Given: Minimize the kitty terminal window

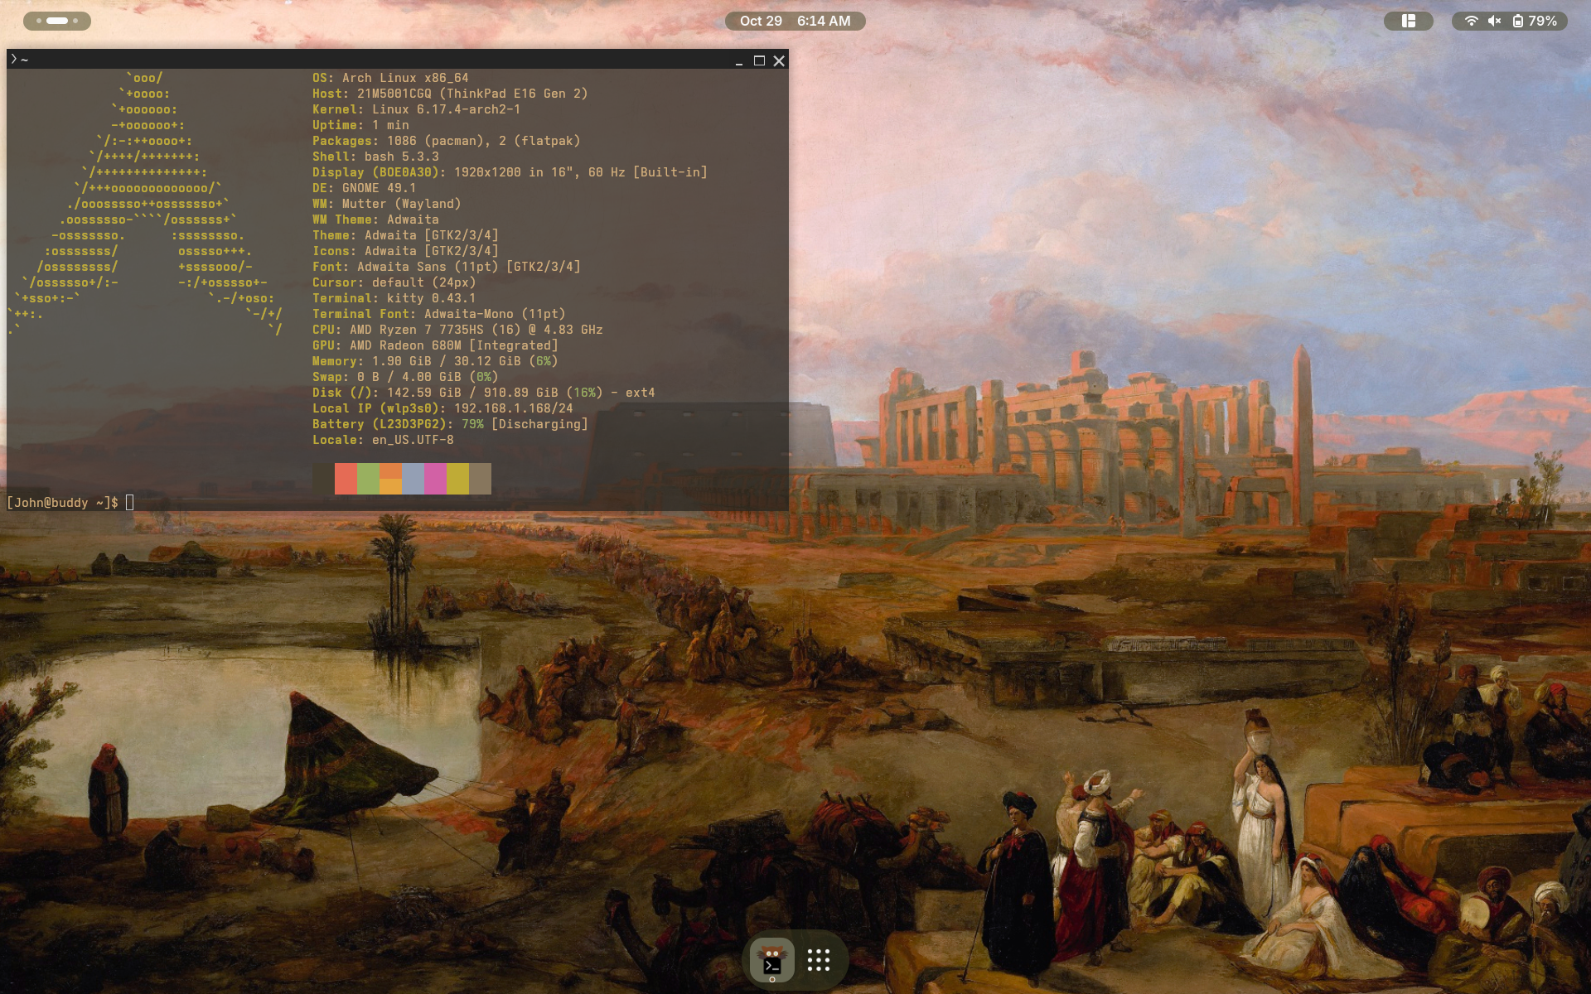Looking at the screenshot, I should point(738,61).
